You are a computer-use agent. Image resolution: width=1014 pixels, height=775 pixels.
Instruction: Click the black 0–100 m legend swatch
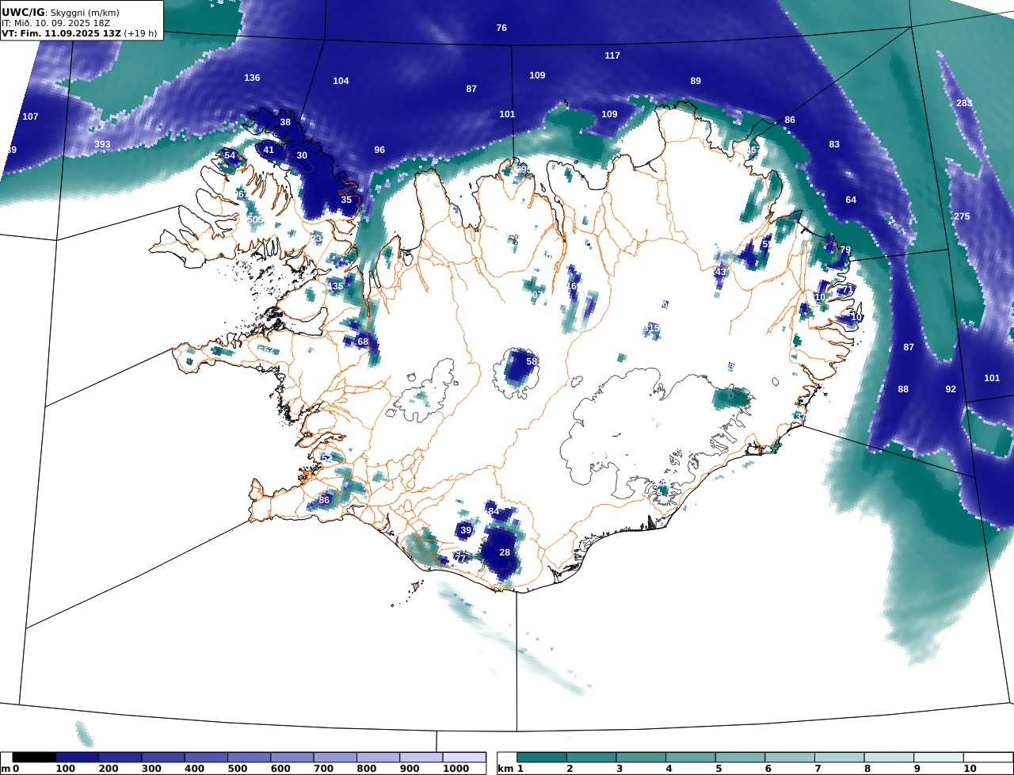pos(34,758)
